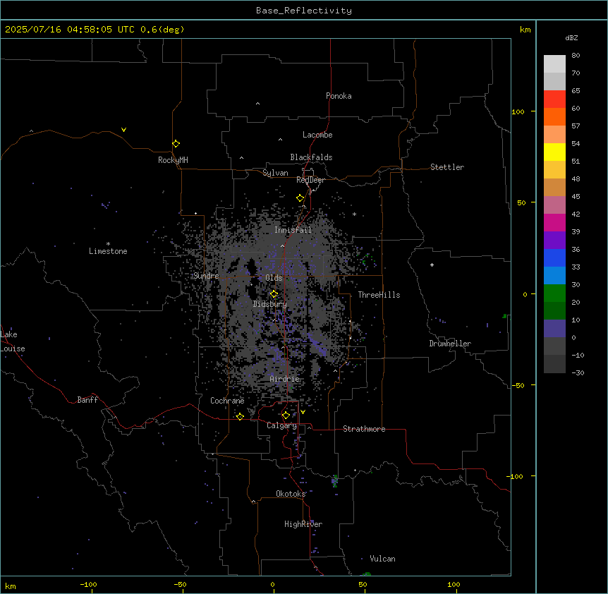Click the Drumheller label
This screenshot has width=608, height=594.
click(450, 344)
